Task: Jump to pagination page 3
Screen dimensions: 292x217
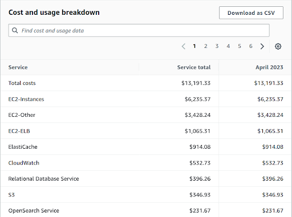Action: point(217,46)
